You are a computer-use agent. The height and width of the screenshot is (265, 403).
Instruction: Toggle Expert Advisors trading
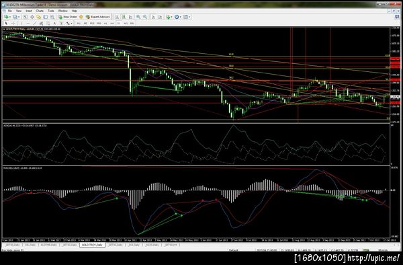(98, 17)
